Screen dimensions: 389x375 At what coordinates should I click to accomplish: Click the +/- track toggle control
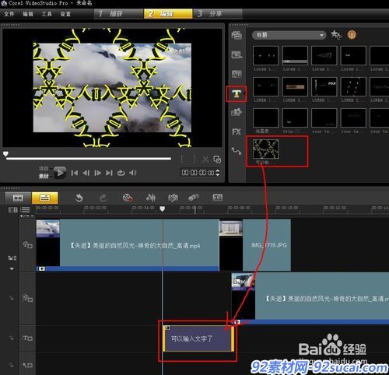pyautogui.click(x=27, y=216)
